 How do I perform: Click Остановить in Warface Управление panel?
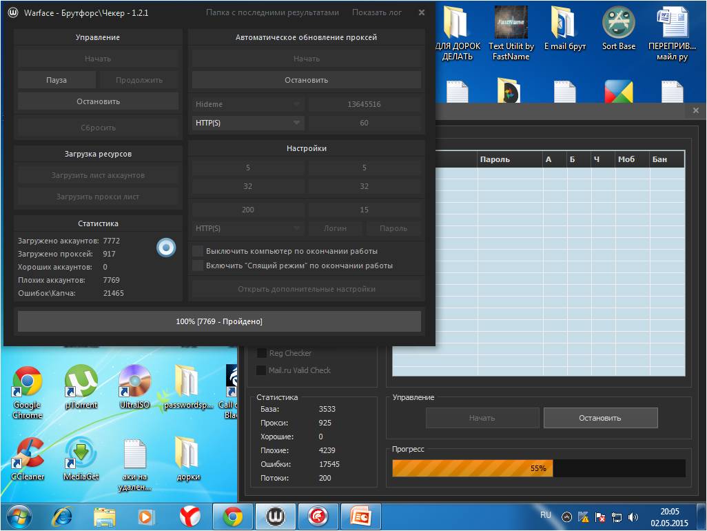(99, 101)
